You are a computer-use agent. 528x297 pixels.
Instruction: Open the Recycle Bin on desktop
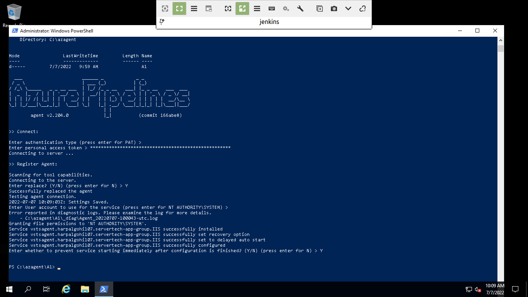coord(14,16)
